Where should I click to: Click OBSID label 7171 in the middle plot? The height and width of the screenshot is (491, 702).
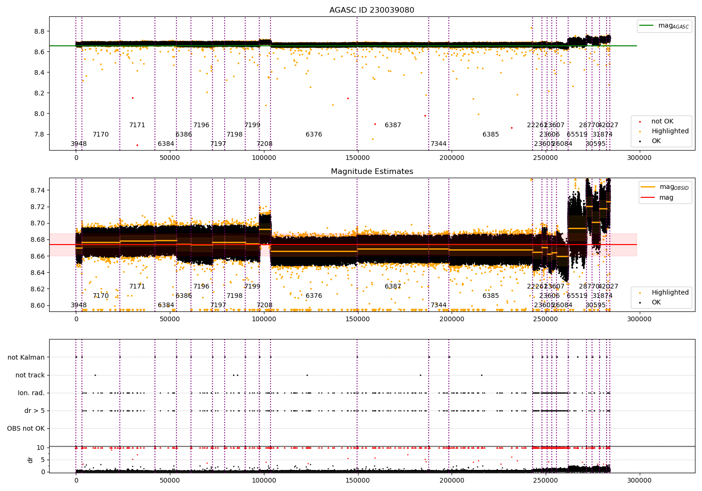click(x=137, y=287)
